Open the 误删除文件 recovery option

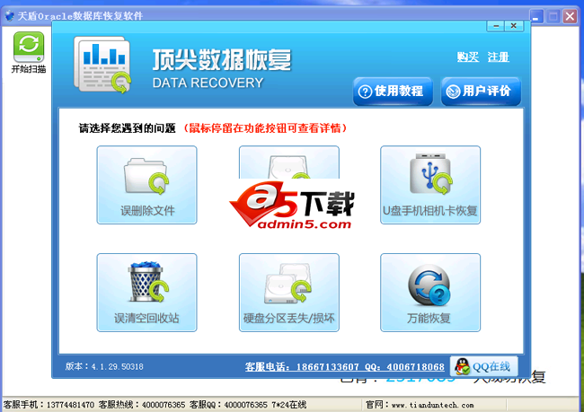(146, 185)
